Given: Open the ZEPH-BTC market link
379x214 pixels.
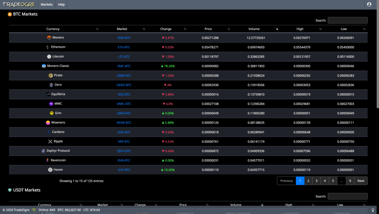Looking at the screenshot, I should 124,151.
